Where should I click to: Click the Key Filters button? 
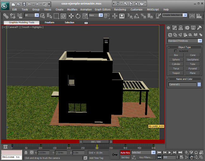coord(146,157)
